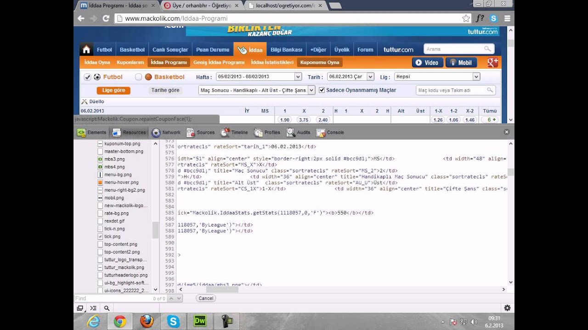Click the horizontal scrollbar in source view

click(x=222, y=289)
